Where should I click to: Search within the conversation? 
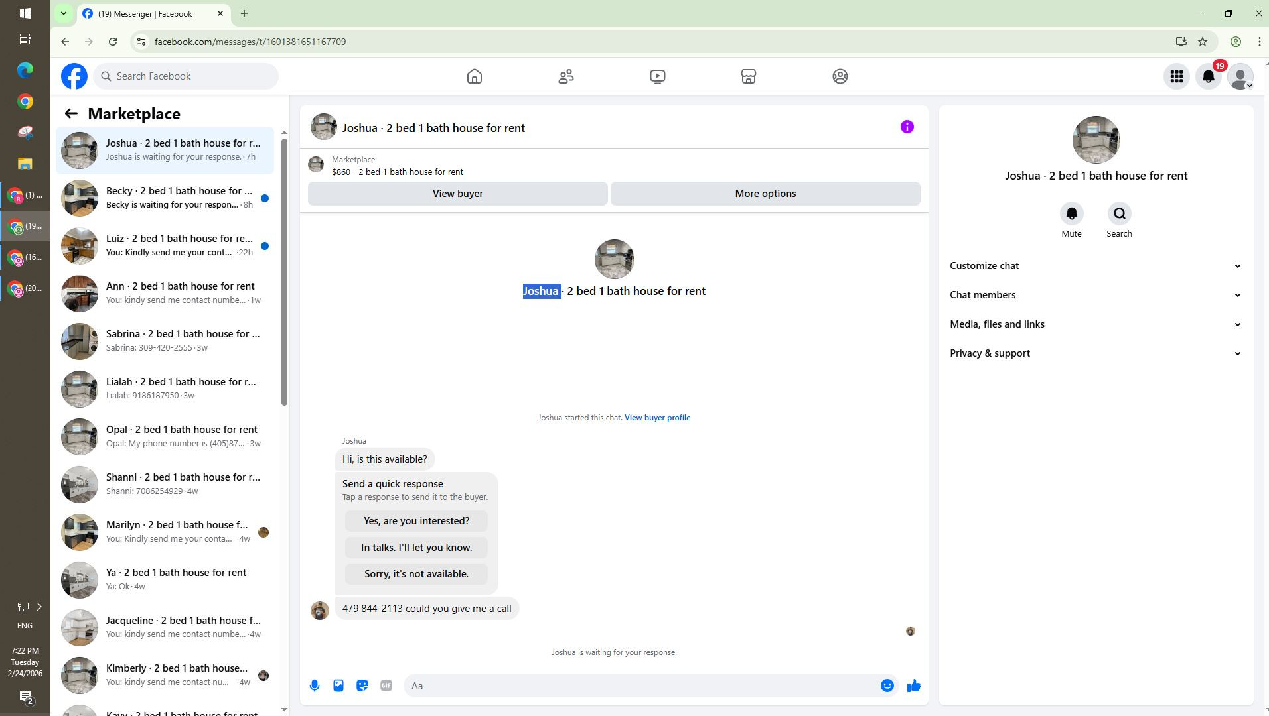(x=1119, y=213)
